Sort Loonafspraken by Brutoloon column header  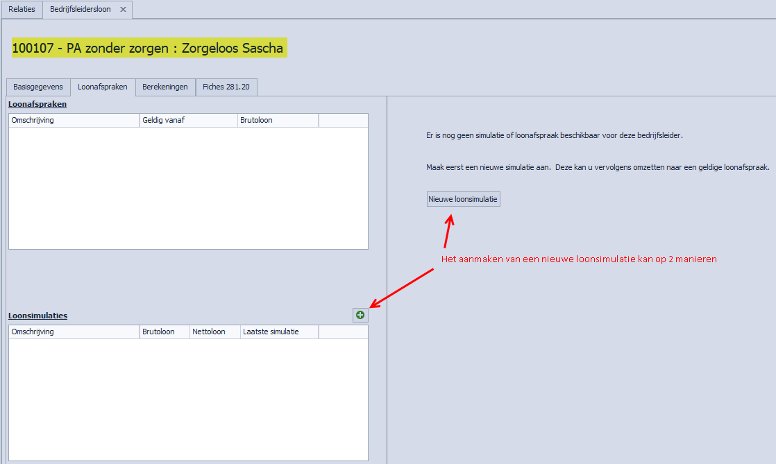pyautogui.click(x=278, y=120)
